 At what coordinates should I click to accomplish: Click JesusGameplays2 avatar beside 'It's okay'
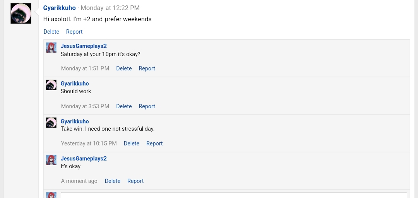tap(51, 160)
